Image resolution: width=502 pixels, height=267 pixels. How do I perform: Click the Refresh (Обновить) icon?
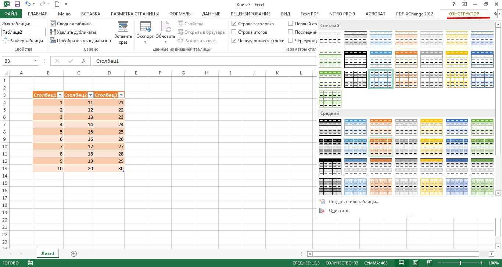coord(165,32)
